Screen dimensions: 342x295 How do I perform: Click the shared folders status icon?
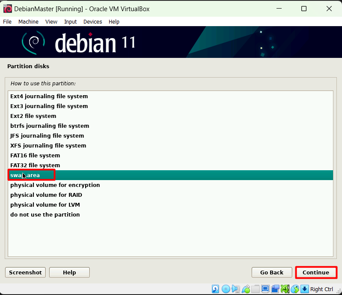256,289
